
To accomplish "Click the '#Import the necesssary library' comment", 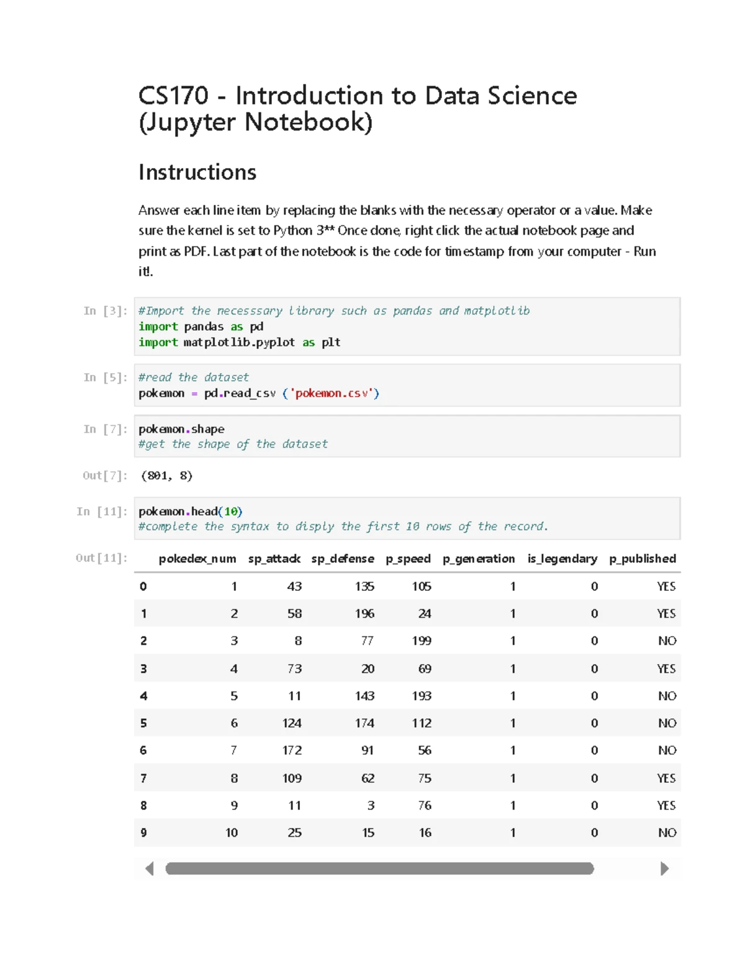I will [334, 311].
